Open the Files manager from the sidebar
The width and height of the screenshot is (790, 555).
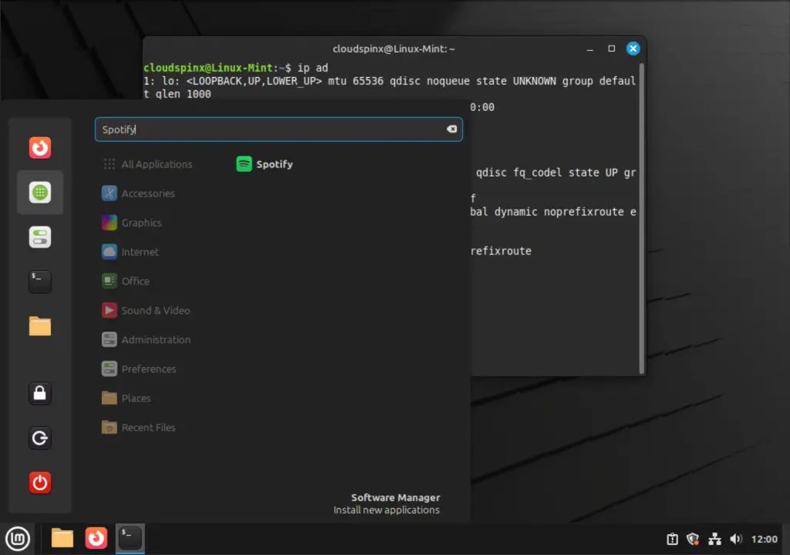click(39, 326)
